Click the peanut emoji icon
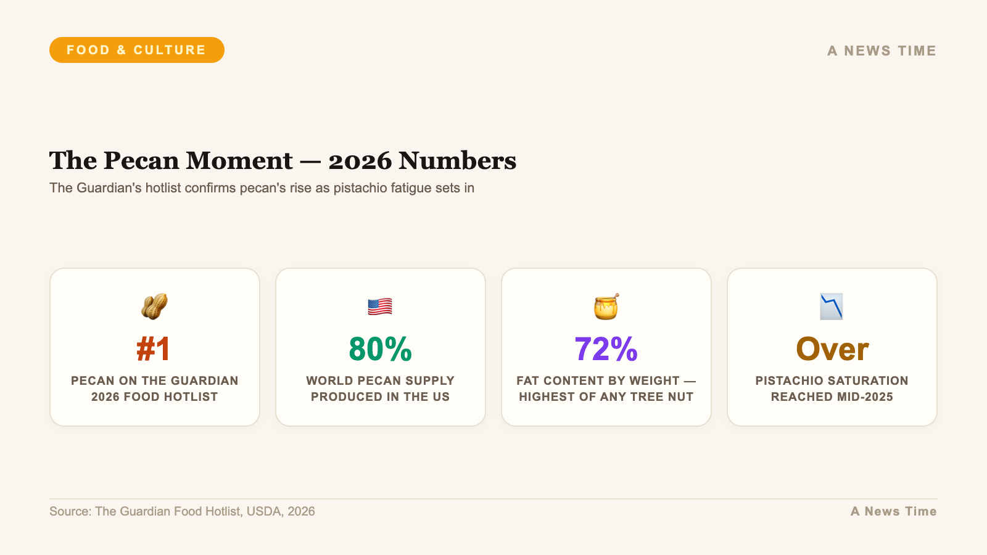 [154, 306]
